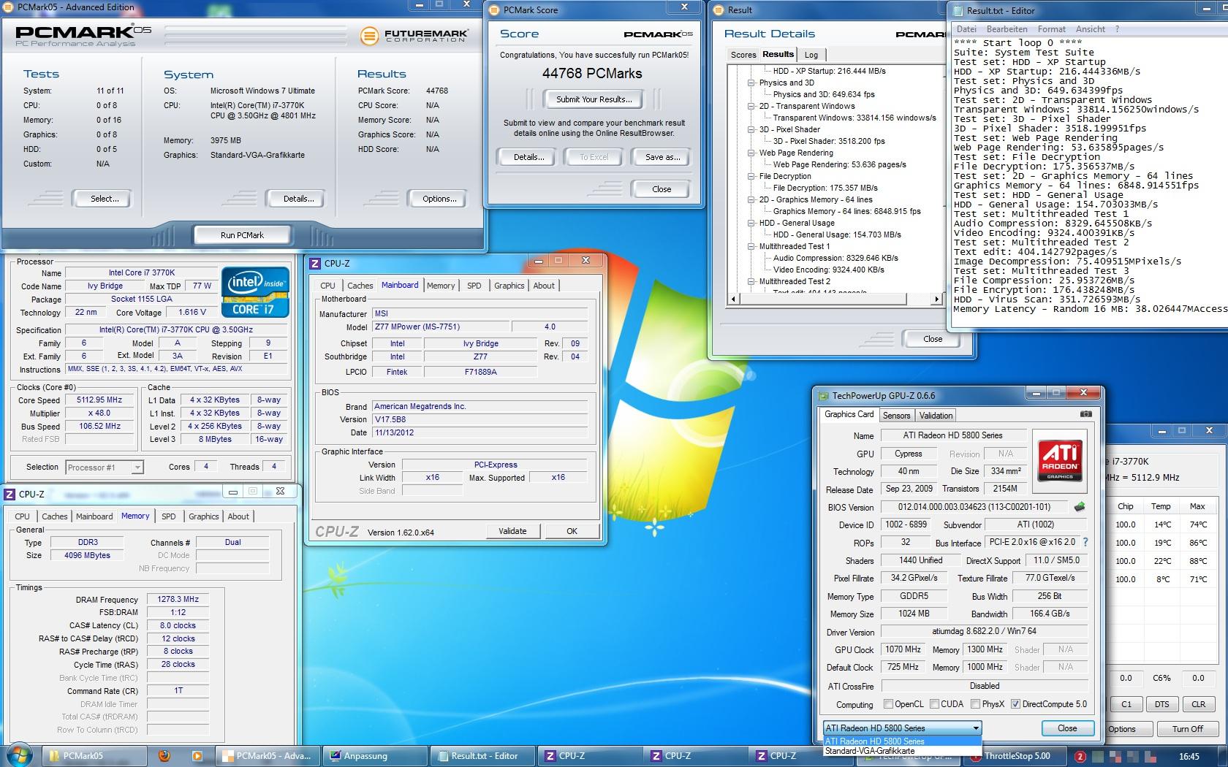The width and height of the screenshot is (1228, 767).
Task: Click the DDR3 memory type field
Action: click(88, 543)
